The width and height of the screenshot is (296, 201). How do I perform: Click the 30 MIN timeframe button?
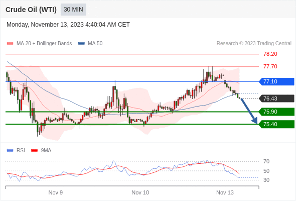point(73,10)
